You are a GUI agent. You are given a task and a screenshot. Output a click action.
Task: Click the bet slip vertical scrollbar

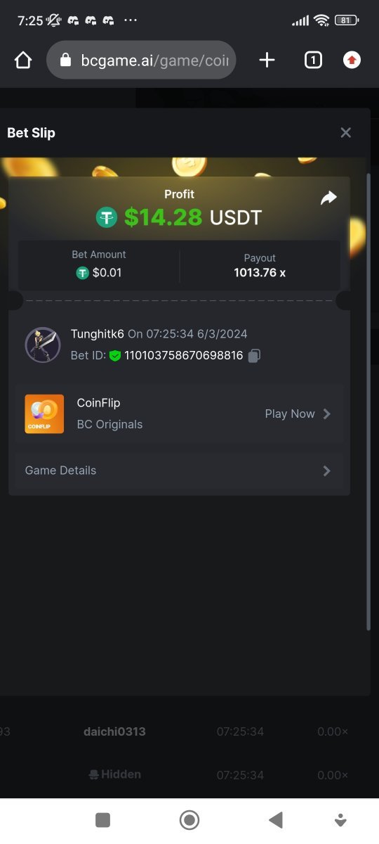(368, 401)
